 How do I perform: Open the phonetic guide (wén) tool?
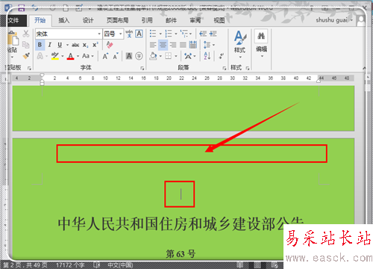129,34
